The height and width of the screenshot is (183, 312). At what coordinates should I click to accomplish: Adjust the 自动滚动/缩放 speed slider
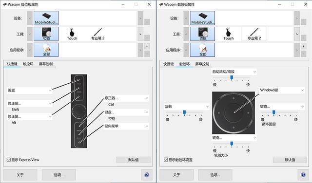point(232,78)
